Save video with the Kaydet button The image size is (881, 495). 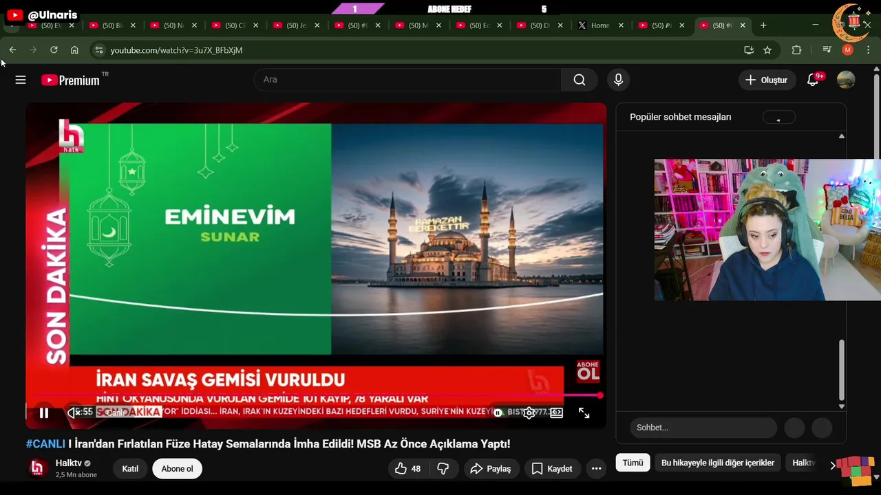(x=552, y=469)
